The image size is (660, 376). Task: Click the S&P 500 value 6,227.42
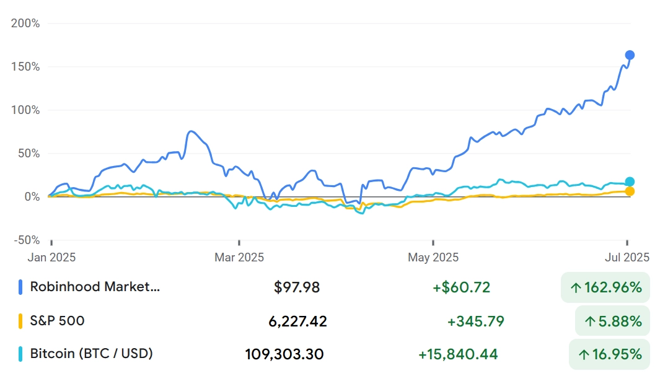[x=297, y=321]
